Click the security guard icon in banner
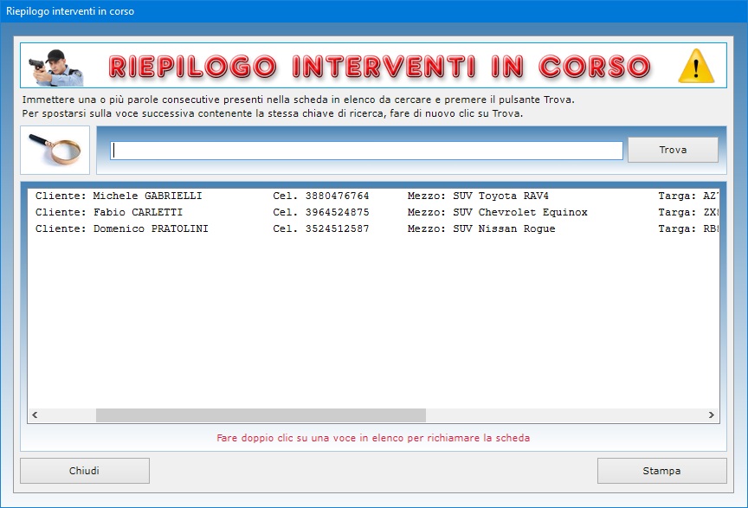Viewport: 748px width, 508px height. (x=54, y=66)
